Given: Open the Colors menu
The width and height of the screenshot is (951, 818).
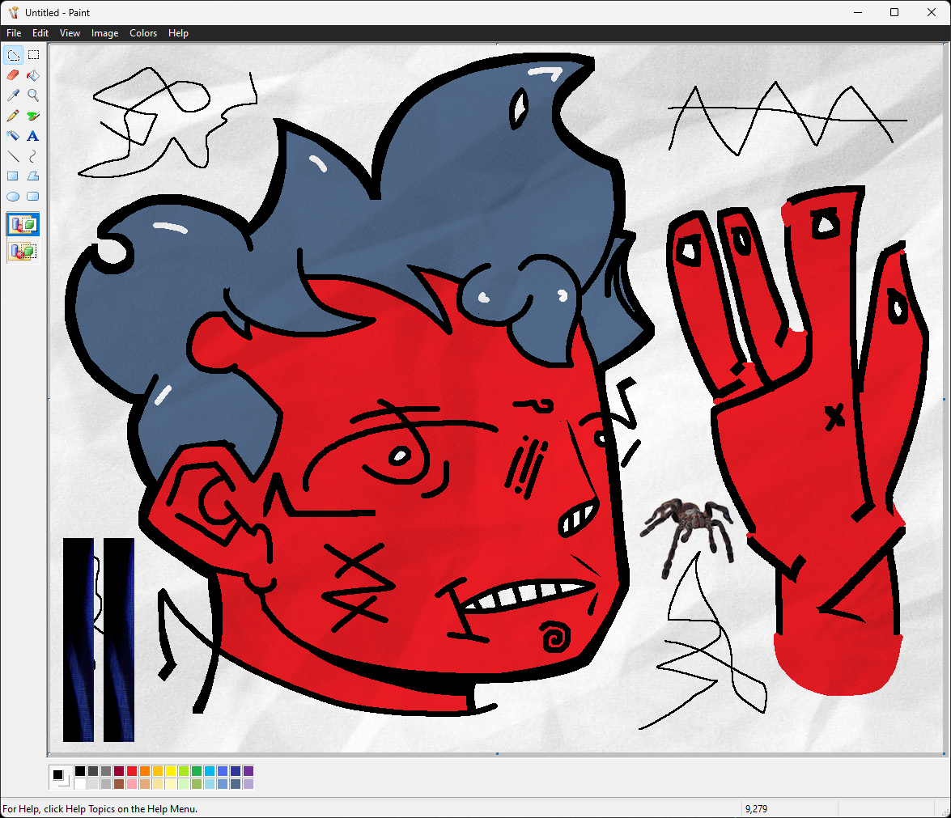Looking at the screenshot, I should (x=143, y=33).
